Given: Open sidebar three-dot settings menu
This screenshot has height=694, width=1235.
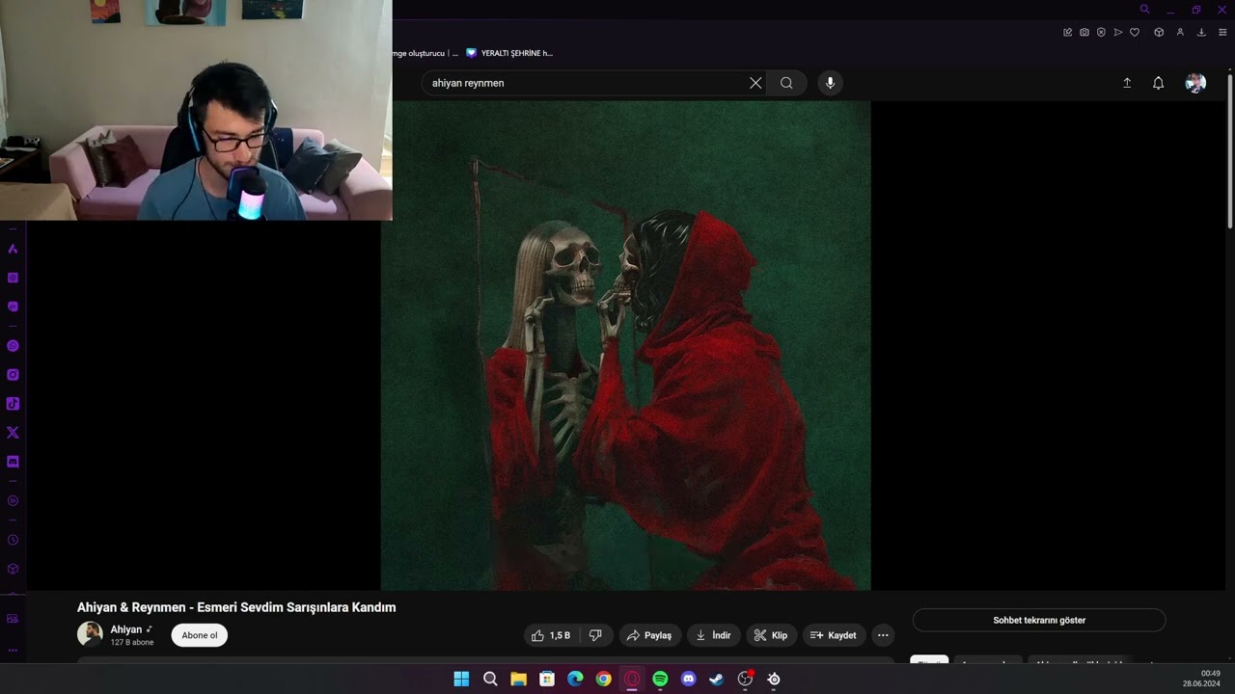Looking at the screenshot, I should (13, 651).
